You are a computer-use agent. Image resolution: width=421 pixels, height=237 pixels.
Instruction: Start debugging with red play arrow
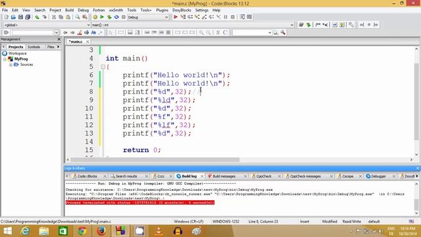click(x=176, y=17)
